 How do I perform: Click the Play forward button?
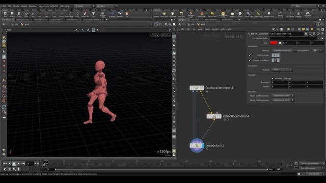tap(18, 164)
